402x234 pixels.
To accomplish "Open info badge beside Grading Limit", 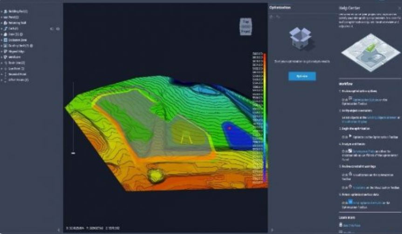I will 31,45.
